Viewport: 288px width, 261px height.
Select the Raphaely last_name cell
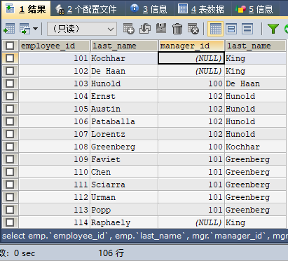click(124, 222)
